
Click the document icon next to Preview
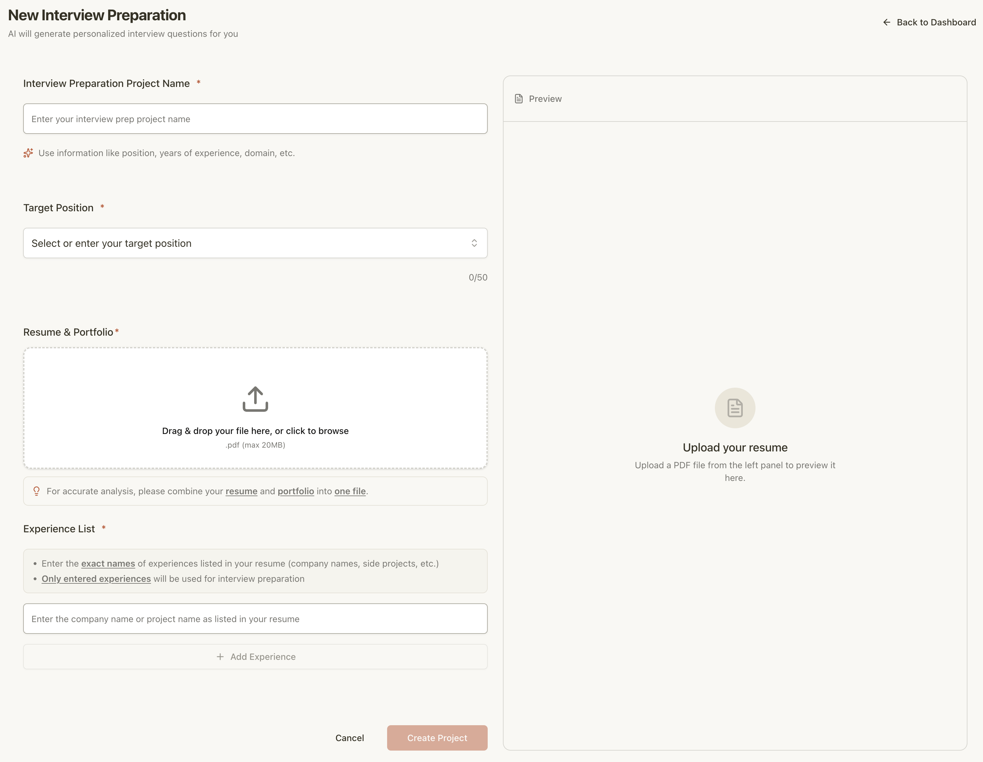click(518, 99)
